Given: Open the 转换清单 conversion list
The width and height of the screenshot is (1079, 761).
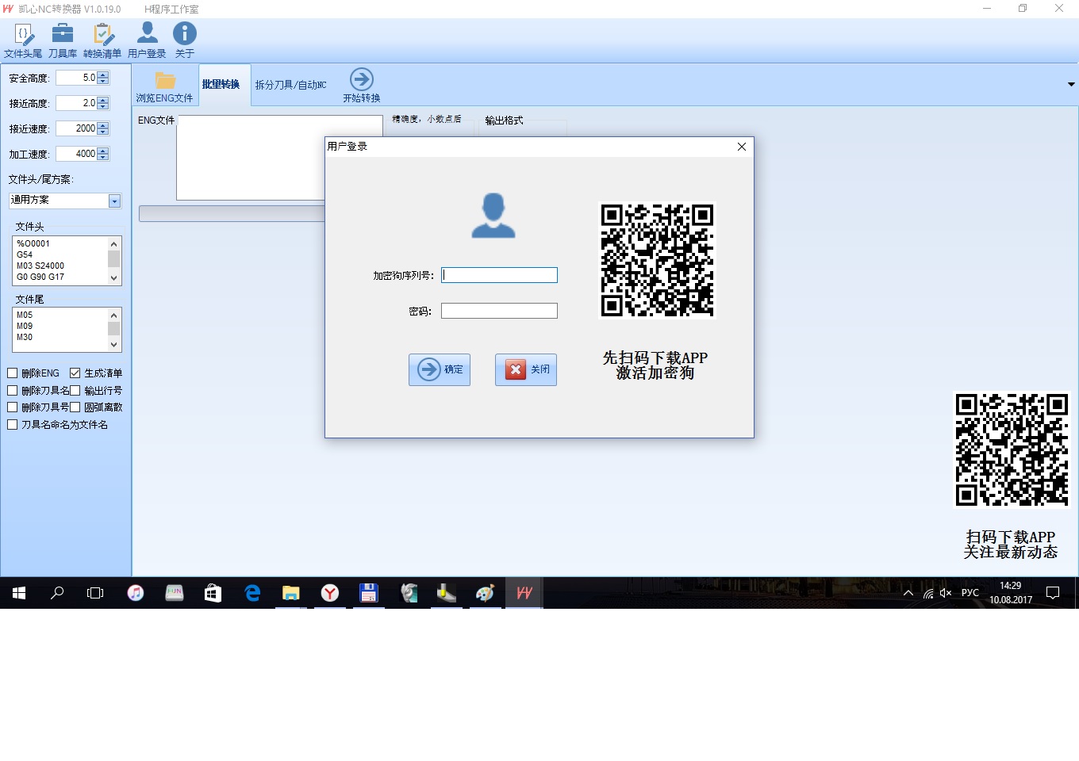Looking at the screenshot, I should coord(102,40).
